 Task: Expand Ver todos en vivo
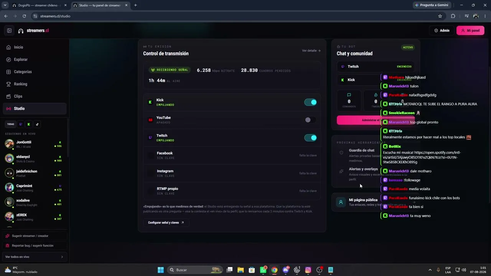[x=35, y=257]
